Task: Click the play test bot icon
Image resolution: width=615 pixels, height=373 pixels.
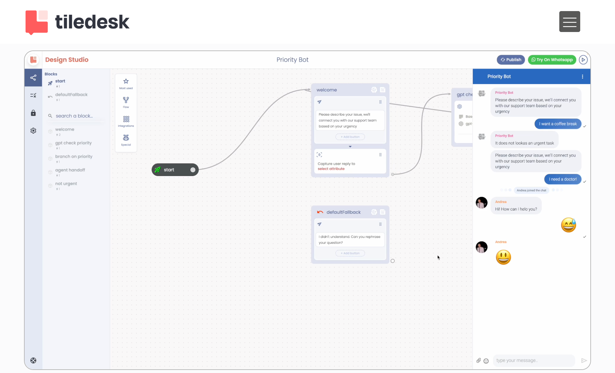Action: 583,60
